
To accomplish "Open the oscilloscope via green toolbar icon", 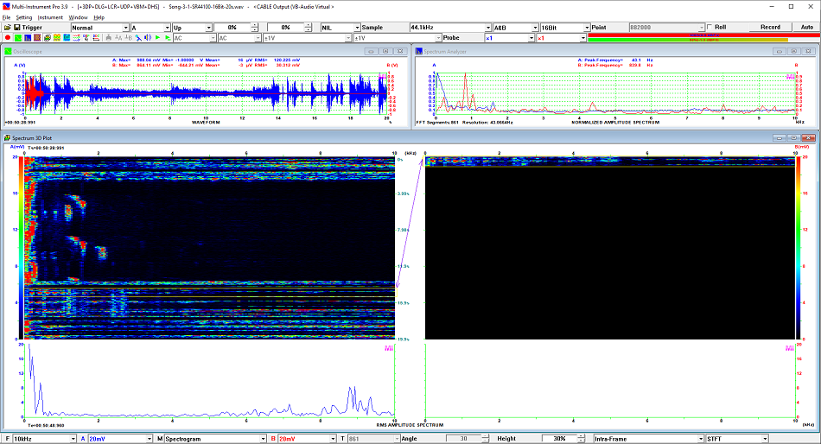I will click(x=18, y=38).
